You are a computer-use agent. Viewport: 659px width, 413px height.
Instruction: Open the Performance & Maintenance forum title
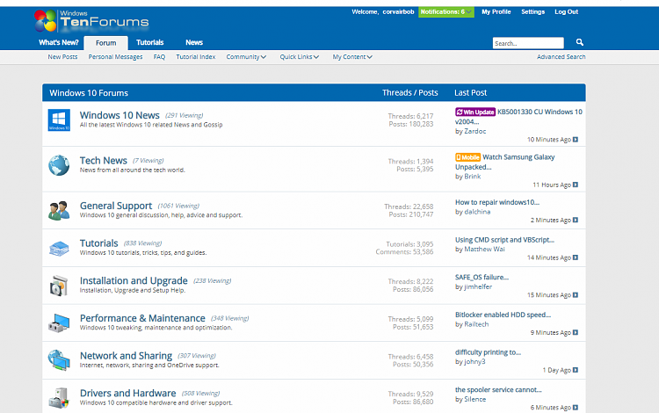[142, 318]
